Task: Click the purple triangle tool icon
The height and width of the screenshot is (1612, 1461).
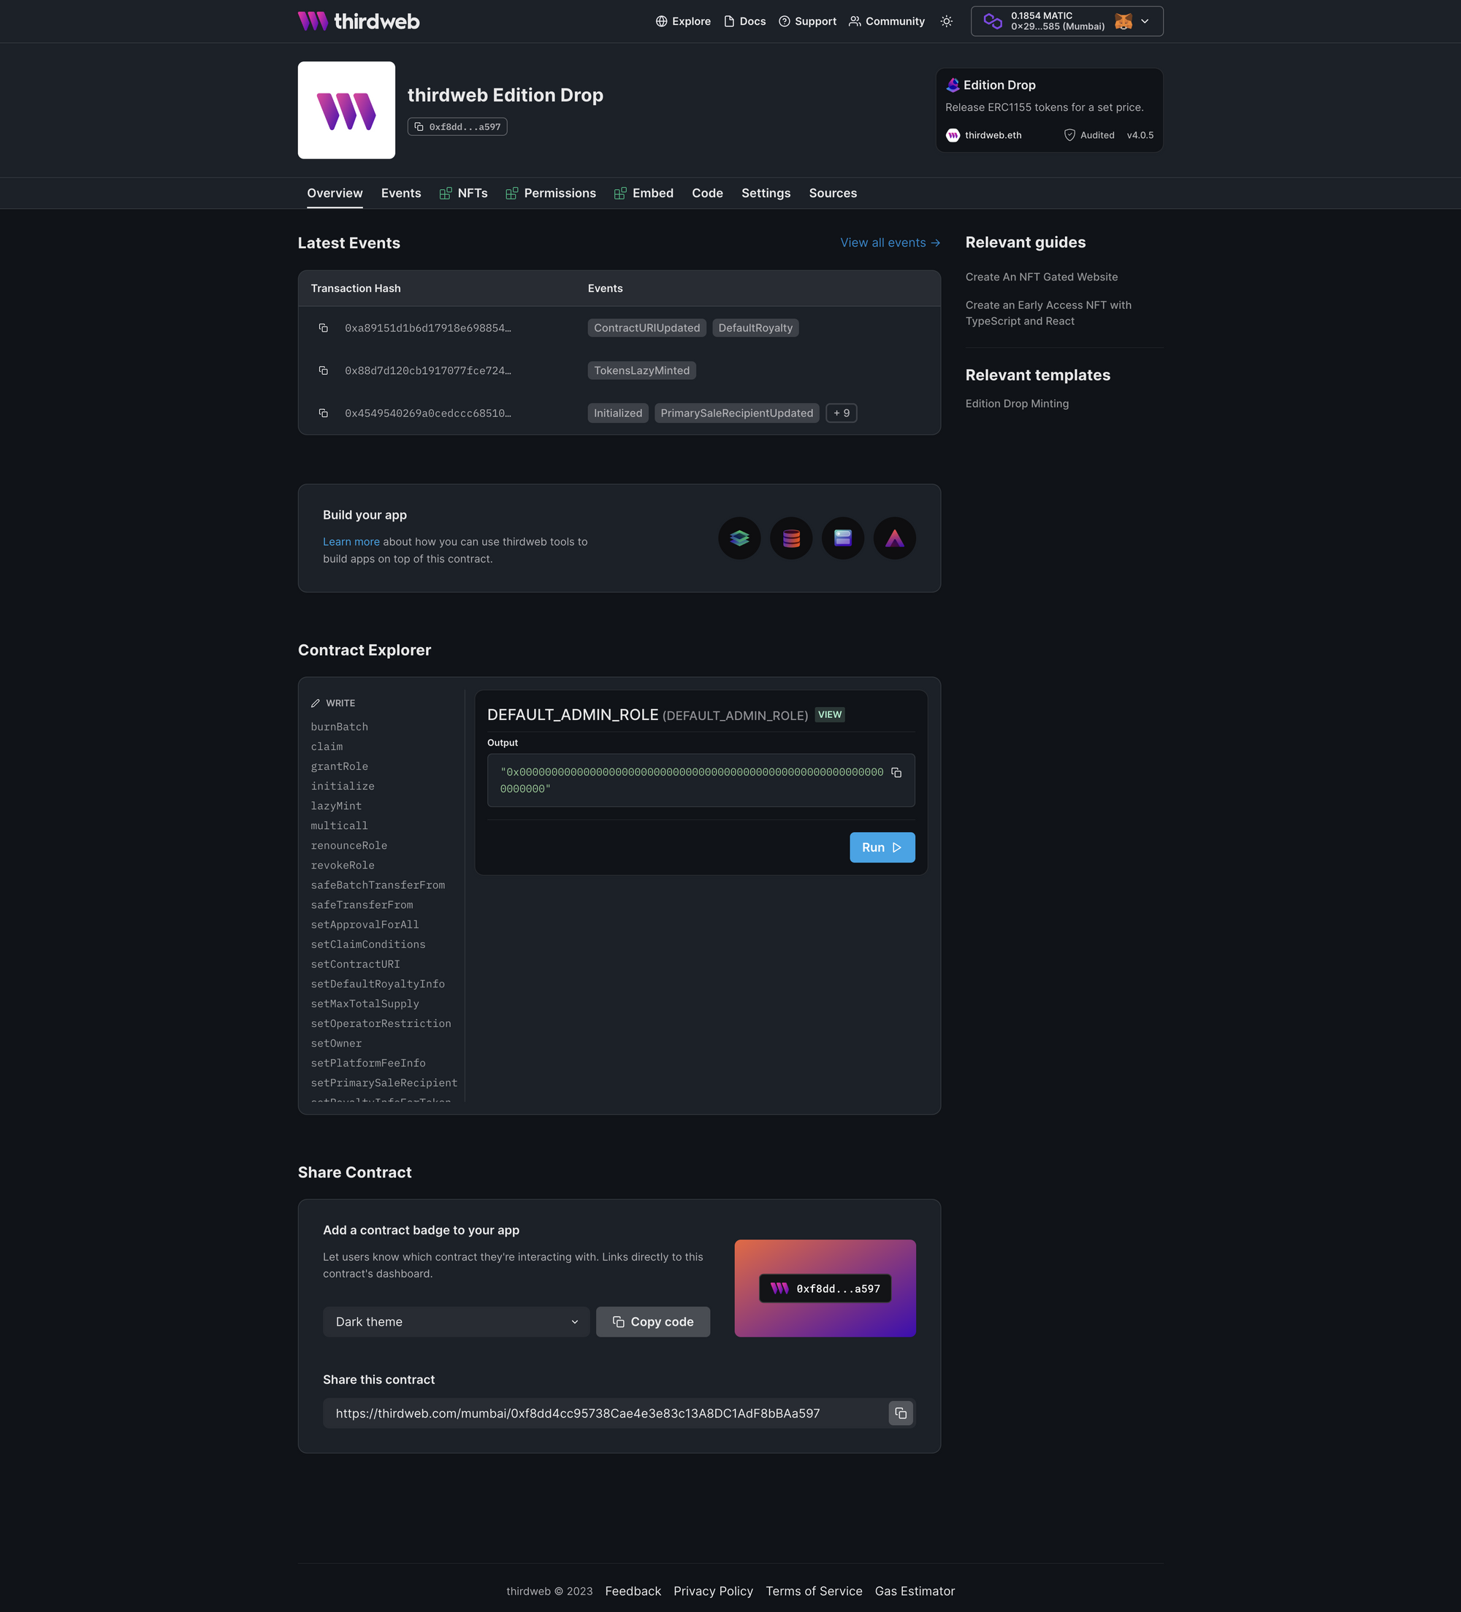Action: point(894,538)
